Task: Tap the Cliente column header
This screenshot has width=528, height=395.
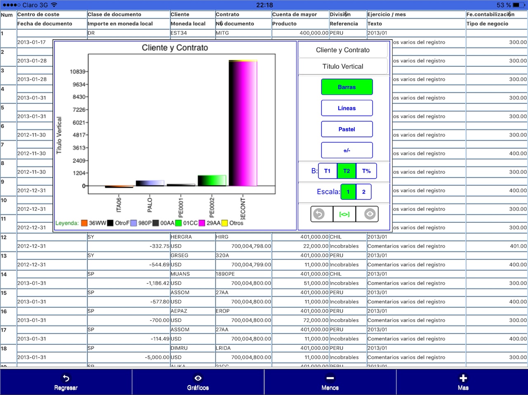Action: point(193,14)
